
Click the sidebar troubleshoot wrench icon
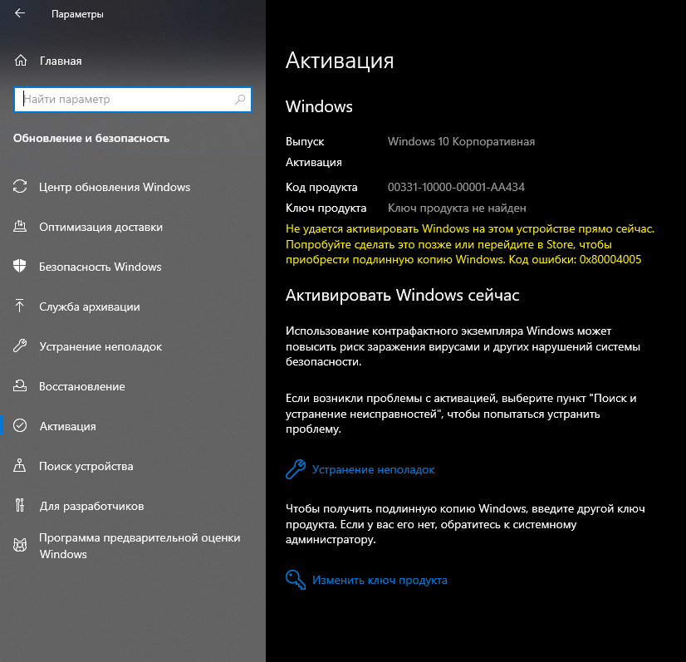pyautogui.click(x=20, y=346)
